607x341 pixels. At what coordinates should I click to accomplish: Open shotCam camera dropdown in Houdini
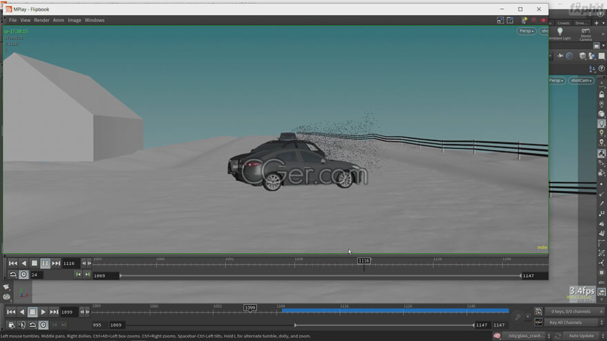[x=581, y=81]
